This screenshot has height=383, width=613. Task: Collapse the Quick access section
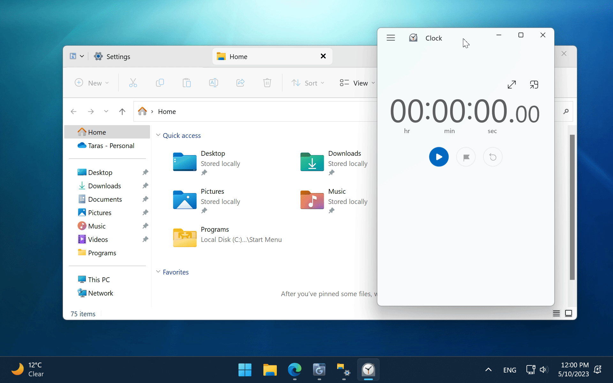(x=158, y=135)
